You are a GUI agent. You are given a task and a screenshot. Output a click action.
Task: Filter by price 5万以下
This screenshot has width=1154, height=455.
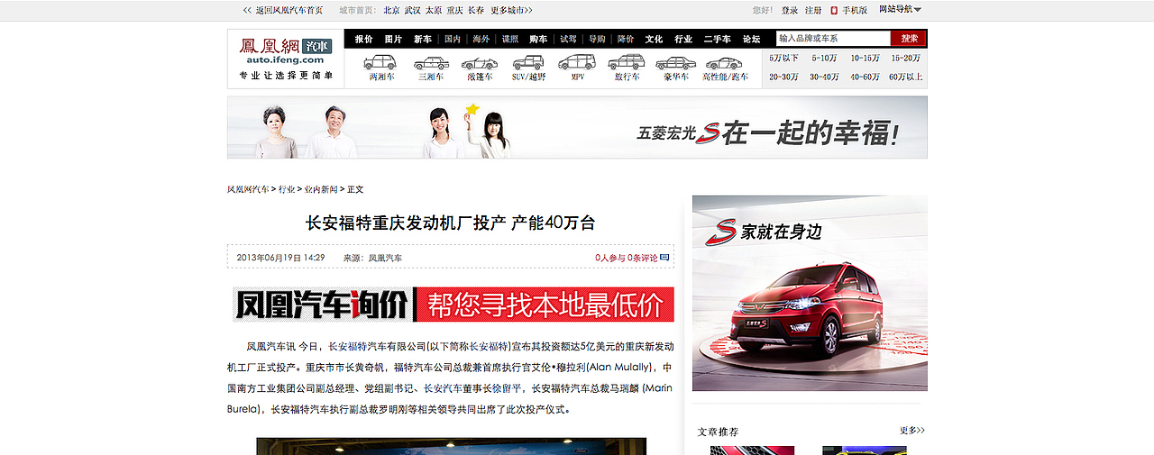point(784,58)
